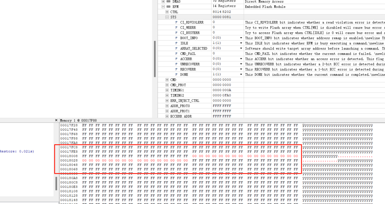
Task: Click the ACCERR bit field icon
Action: point(176,59)
